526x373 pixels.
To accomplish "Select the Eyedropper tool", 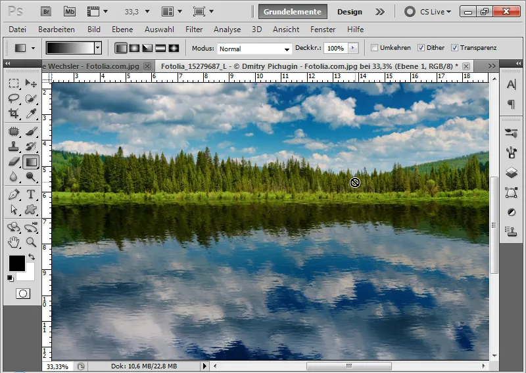I will 31,114.
